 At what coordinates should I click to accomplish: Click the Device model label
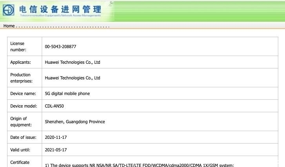point(24,106)
